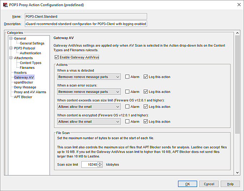
Task: Uncheck Enable Gateway AntiVirus checkbox
Action: pos(56,57)
